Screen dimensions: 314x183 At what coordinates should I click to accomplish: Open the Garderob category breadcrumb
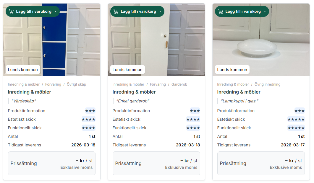point(179,84)
